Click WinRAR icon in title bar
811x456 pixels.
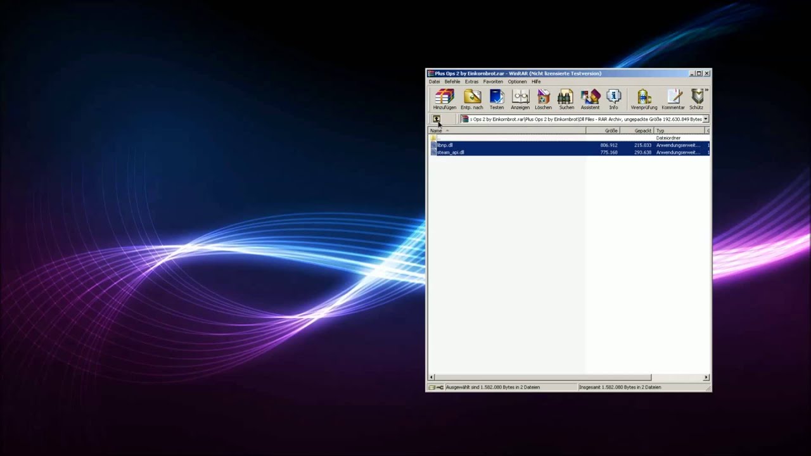(x=431, y=73)
